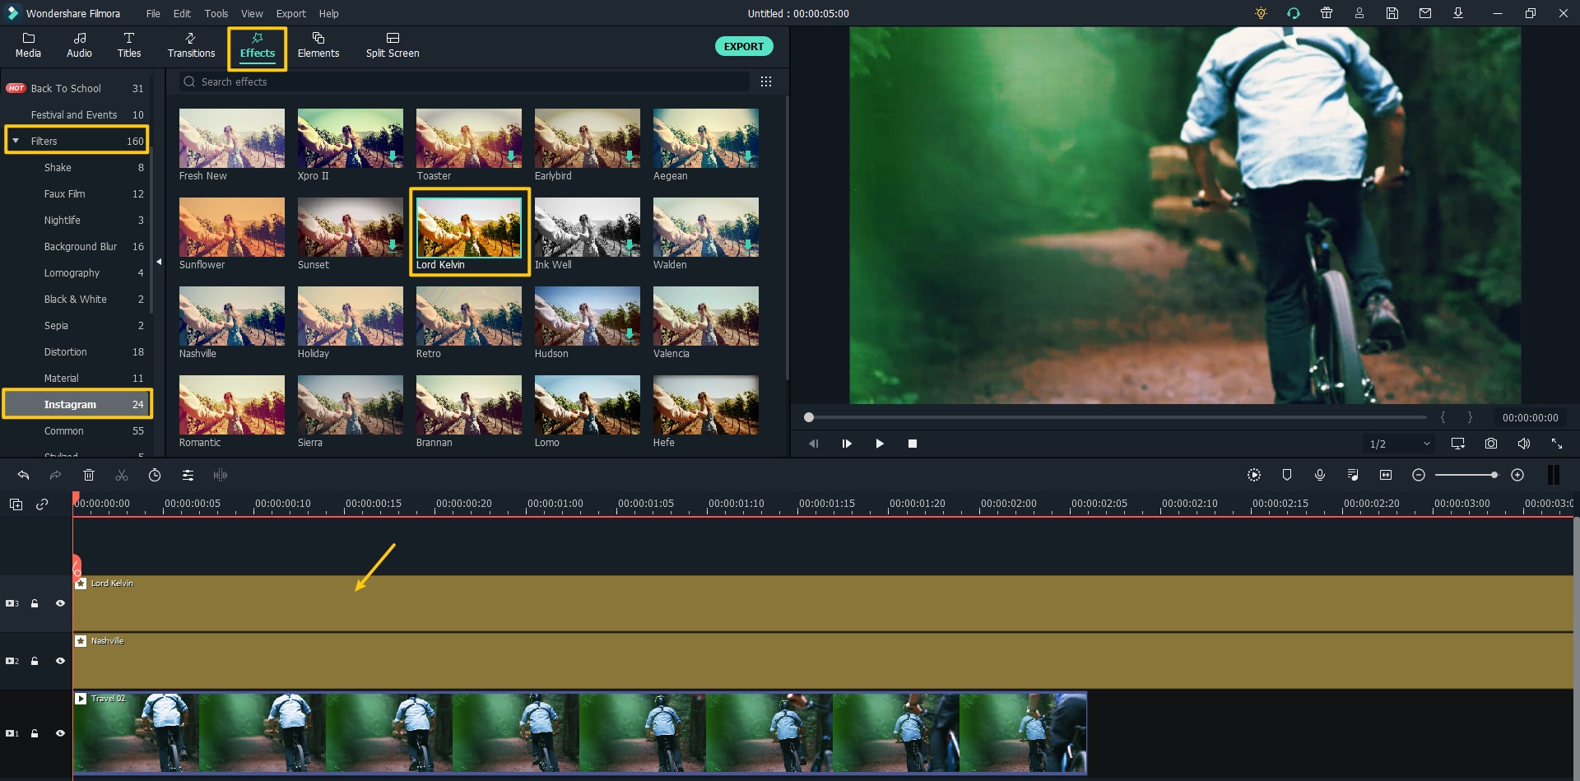Save the project with floppy disk icon
The height and width of the screenshot is (781, 1580).
(x=1392, y=13)
